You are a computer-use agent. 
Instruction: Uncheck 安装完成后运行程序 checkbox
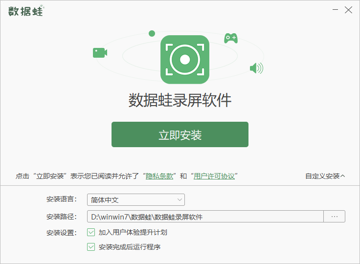tap(91, 247)
